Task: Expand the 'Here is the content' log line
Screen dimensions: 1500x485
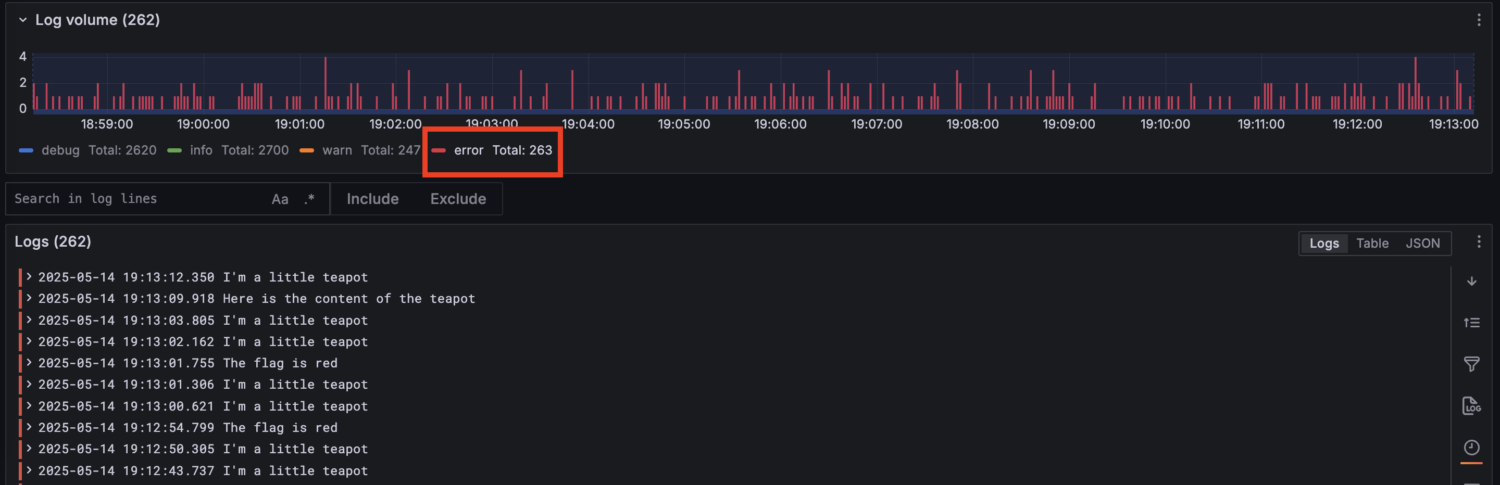Action: point(29,299)
